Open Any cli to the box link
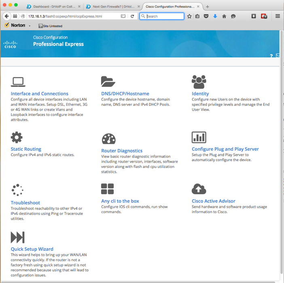The width and height of the screenshot is (284, 283). 120,201
